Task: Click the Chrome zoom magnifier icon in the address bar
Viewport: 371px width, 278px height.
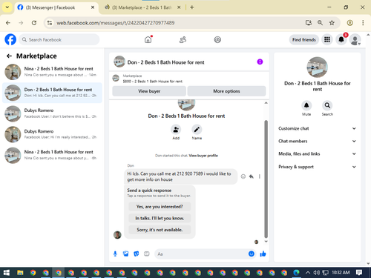Action: (x=320, y=23)
